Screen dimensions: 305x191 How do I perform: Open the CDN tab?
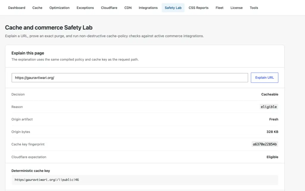[128, 8]
